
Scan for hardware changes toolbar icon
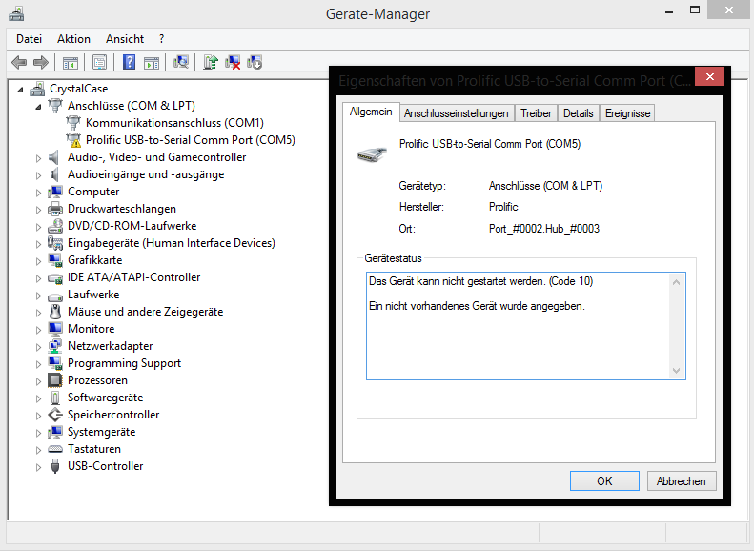181,62
